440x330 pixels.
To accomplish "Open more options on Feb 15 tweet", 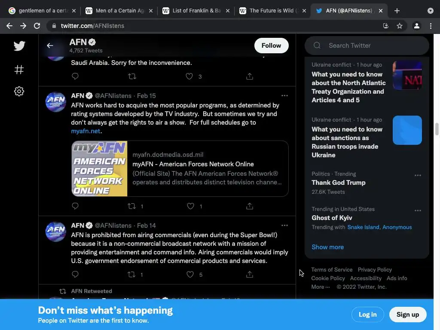I will click(x=284, y=96).
